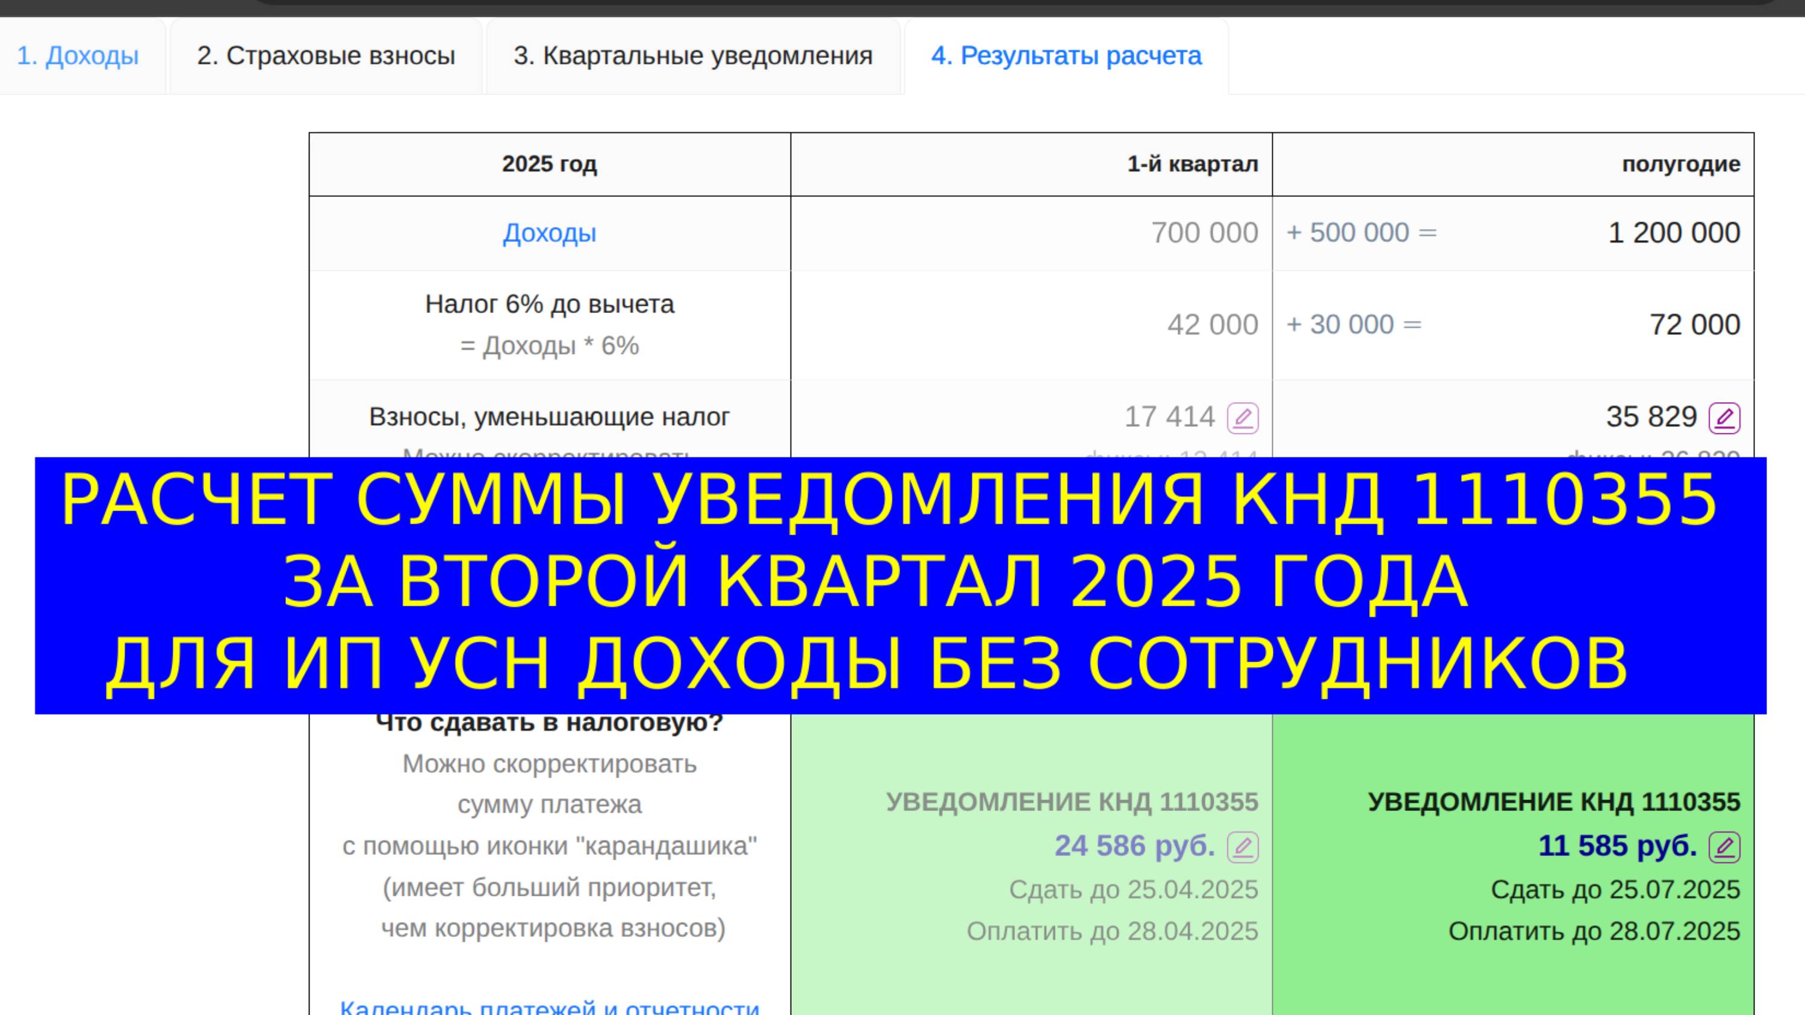This screenshot has width=1805, height=1015.
Task: Click the '2025 год' header cell
Action: coord(549,164)
